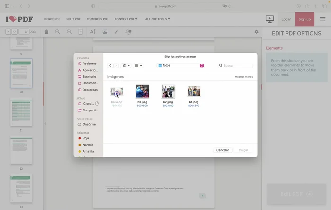Screen dimensions: 331x210
Task: Open the Split PDF menu item
Action: point(73,19)
